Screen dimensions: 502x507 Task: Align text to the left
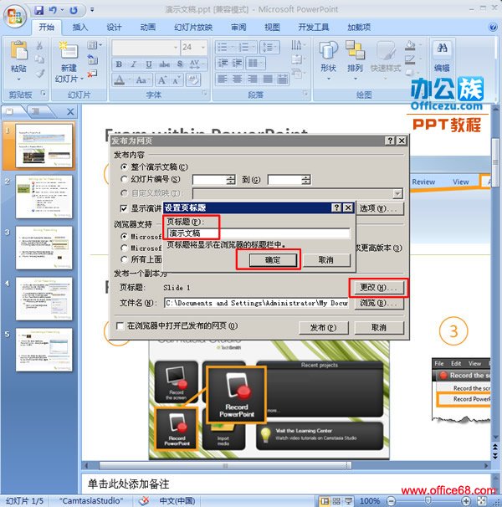pyautogui.click(x=223, y=79)
